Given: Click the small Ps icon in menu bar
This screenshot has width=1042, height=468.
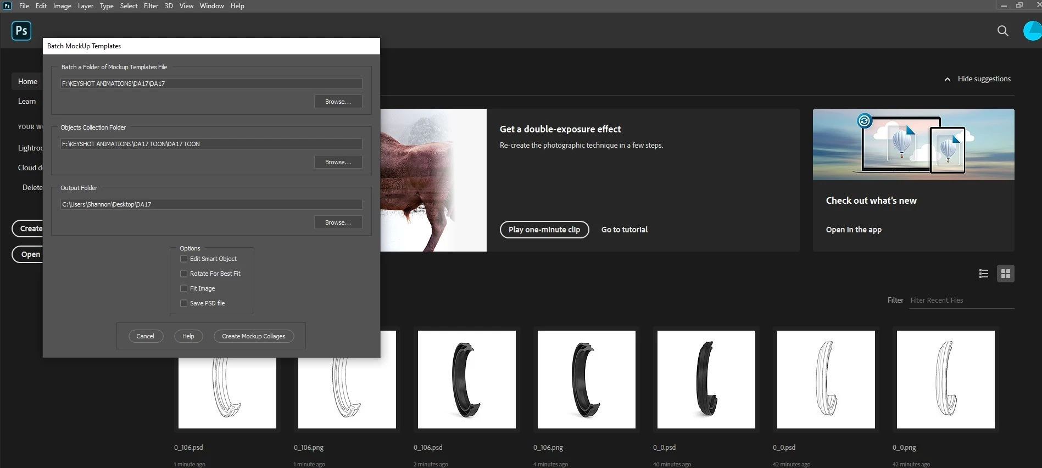Looking at the screenshot, I should coord(7,6).
